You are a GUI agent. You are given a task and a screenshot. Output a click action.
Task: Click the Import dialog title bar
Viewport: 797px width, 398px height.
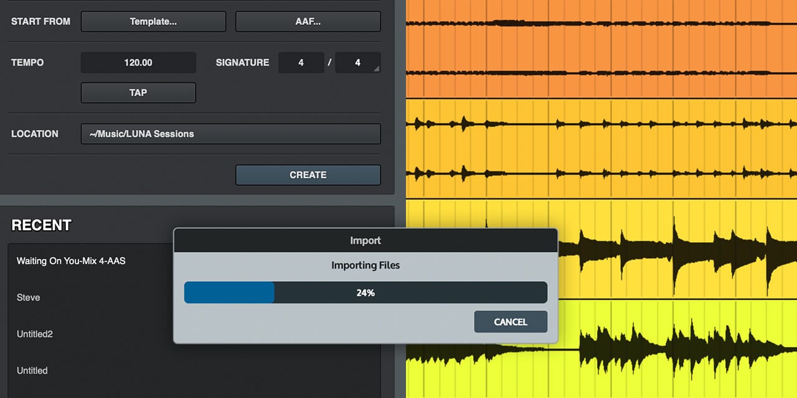(x=365, y=241)
